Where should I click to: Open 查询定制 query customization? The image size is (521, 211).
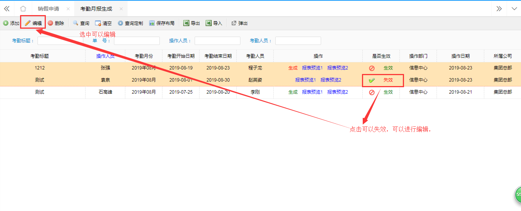[x=130, y=23]
